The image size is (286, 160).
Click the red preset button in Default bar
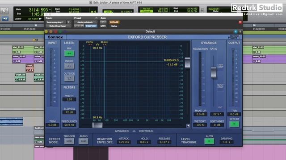coord(55,32)
